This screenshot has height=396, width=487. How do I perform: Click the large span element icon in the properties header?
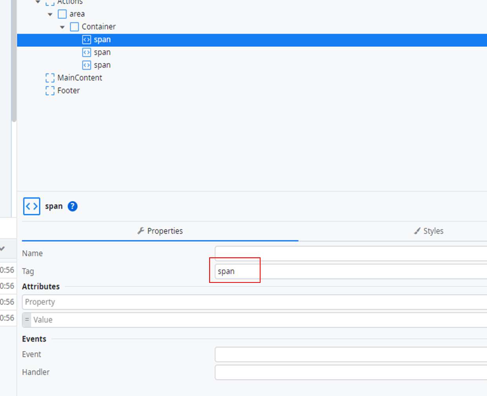(31, 206)
